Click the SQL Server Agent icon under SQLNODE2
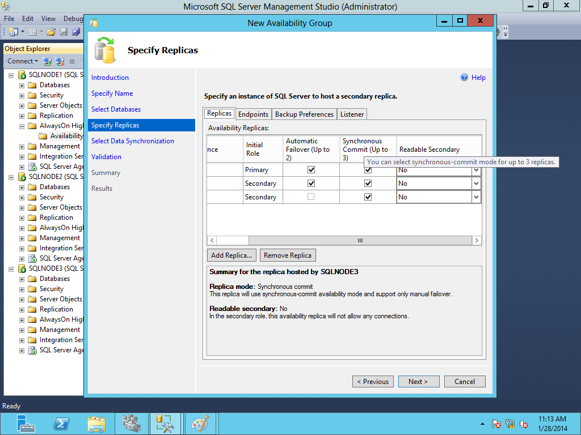Screen dimensions: 581x435 [32, 258]
